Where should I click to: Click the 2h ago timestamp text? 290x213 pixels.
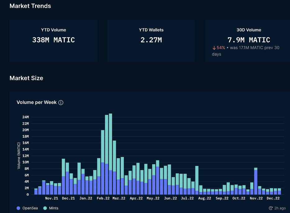(x=280, y=208)
